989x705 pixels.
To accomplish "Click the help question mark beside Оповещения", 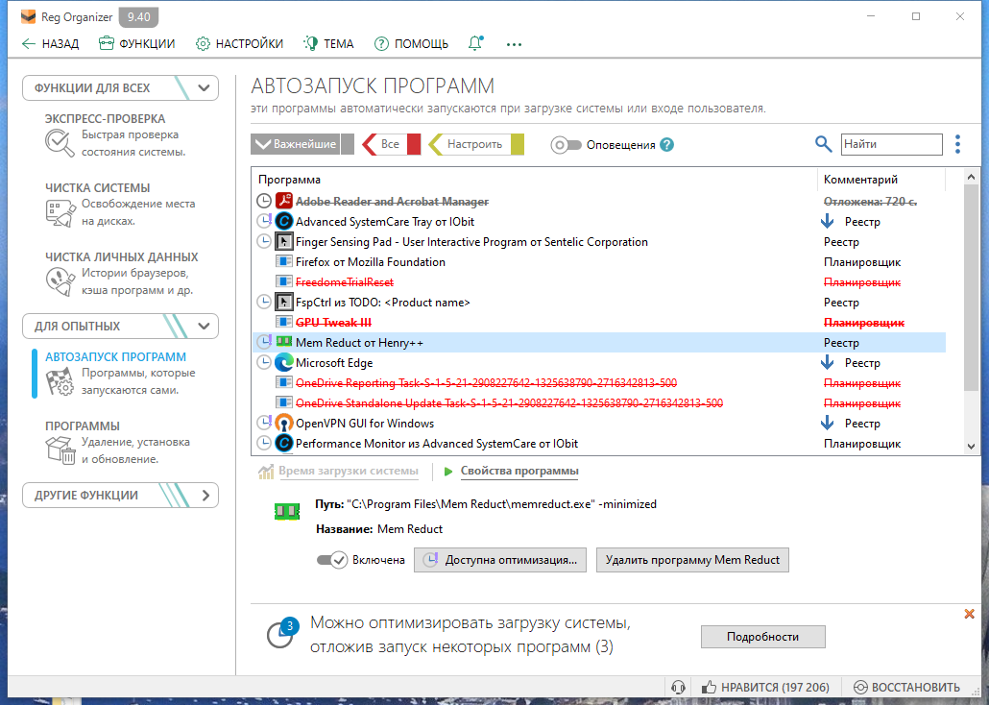I will (x=666, y=144).
